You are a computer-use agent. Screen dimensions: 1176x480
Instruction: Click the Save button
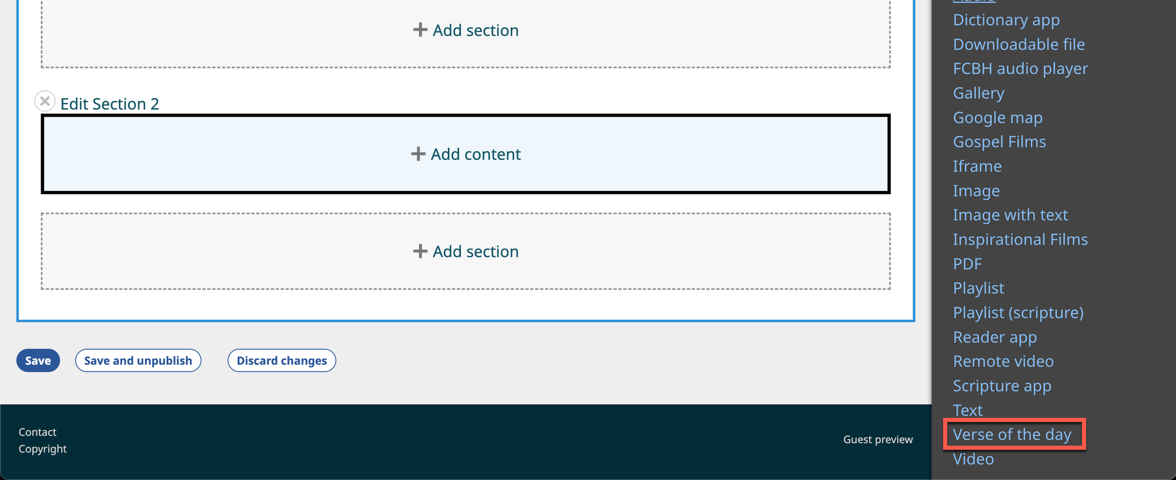(38, 361)
